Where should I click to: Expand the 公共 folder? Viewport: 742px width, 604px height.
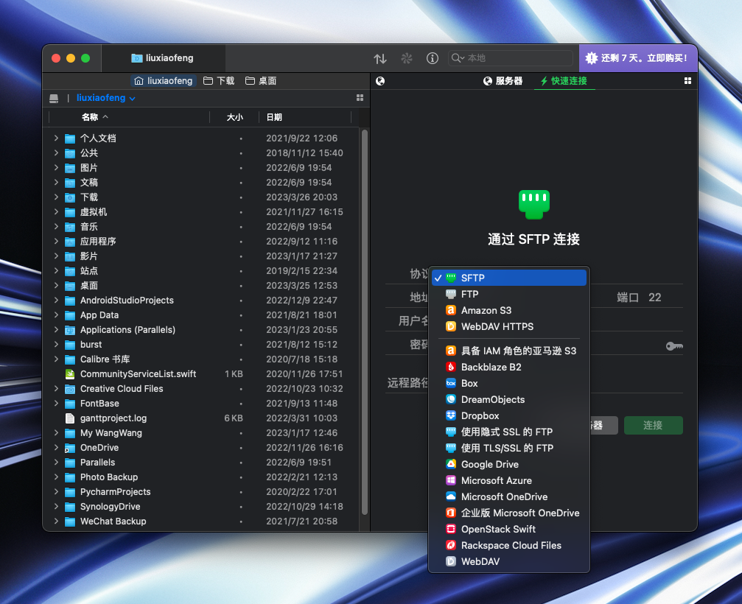[x=56, y=152]
